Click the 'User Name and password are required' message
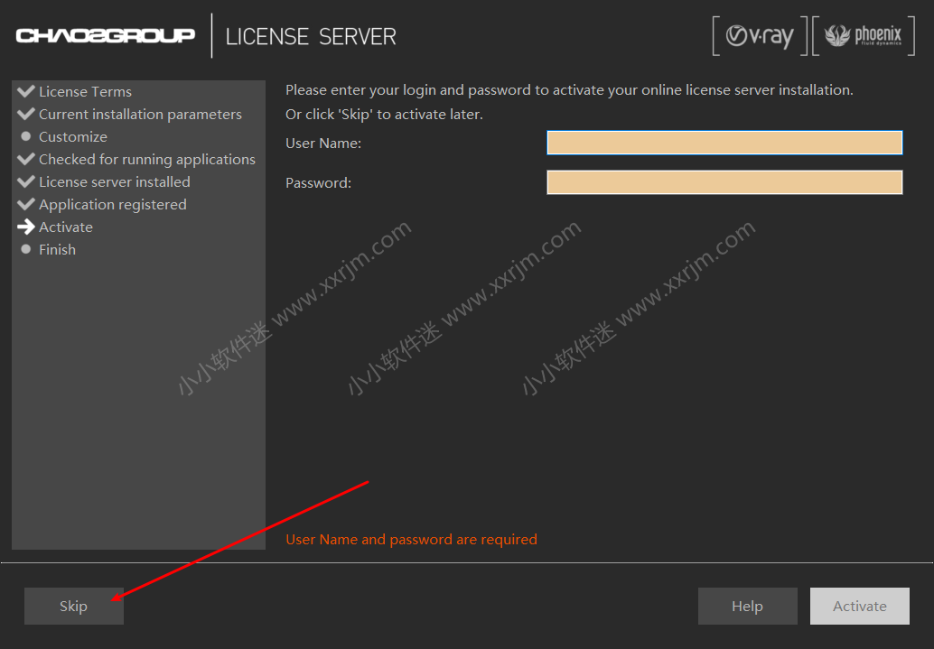 [412, 540]
